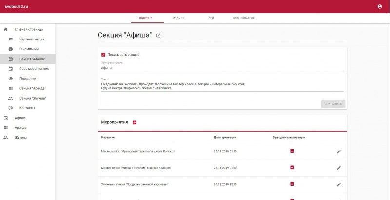This screenshot has width=390, height=200.
Task: Open section in new window icon
Action: (158, 36)
